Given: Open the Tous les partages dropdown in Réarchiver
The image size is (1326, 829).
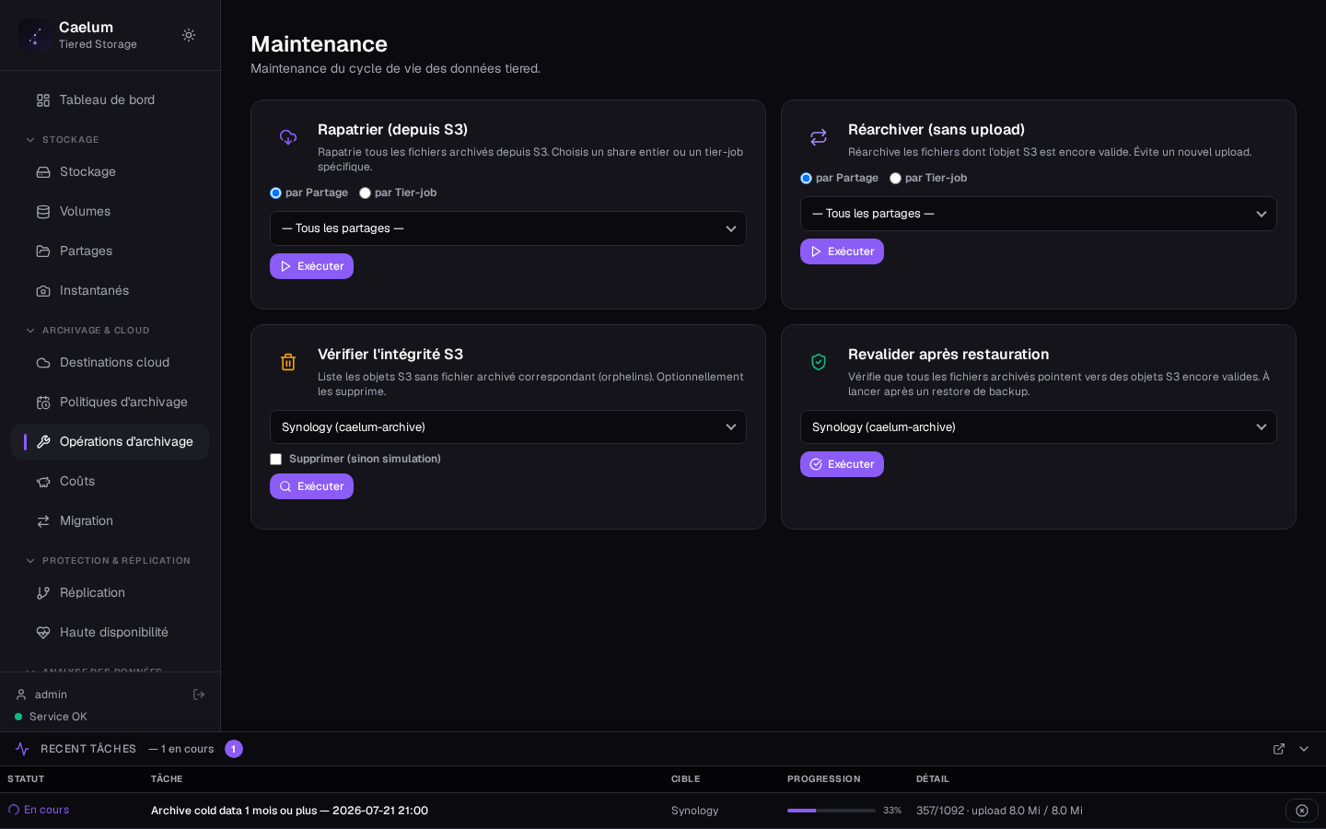Looking at the screenshot, I should coord(1039,214).
